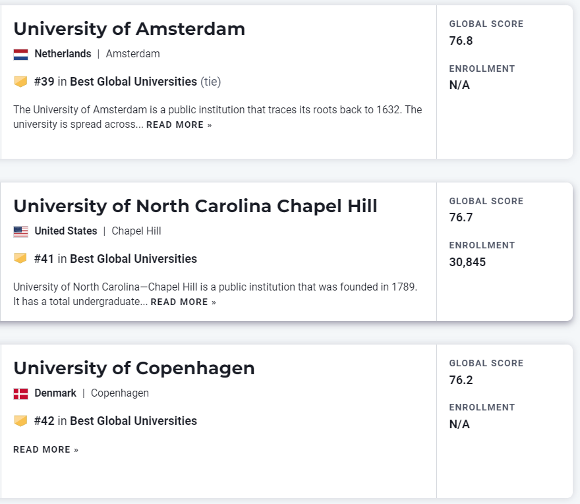Click the Chapel Hill city text
The height and width of the screenshot is (504, 580).
136,231
